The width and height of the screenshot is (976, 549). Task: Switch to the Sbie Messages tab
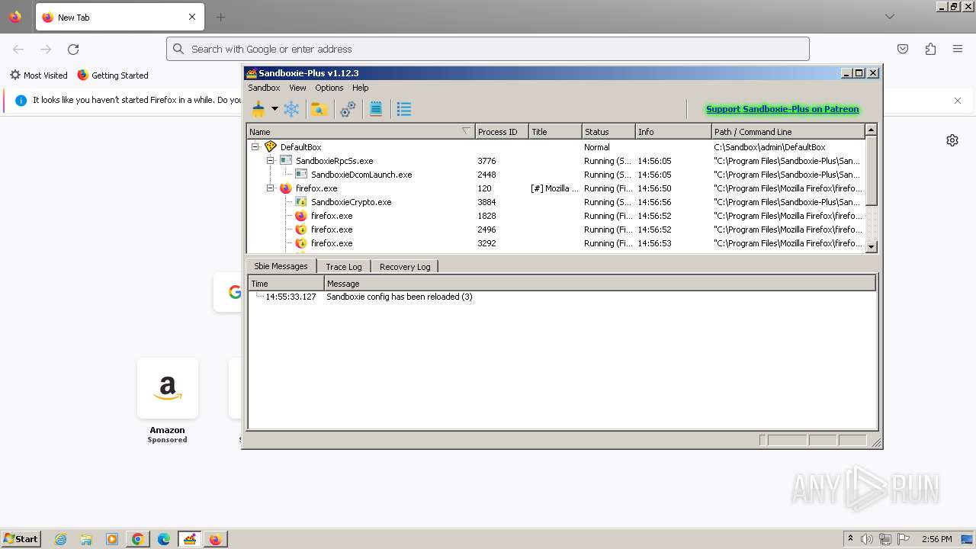(x=281, y=266)
